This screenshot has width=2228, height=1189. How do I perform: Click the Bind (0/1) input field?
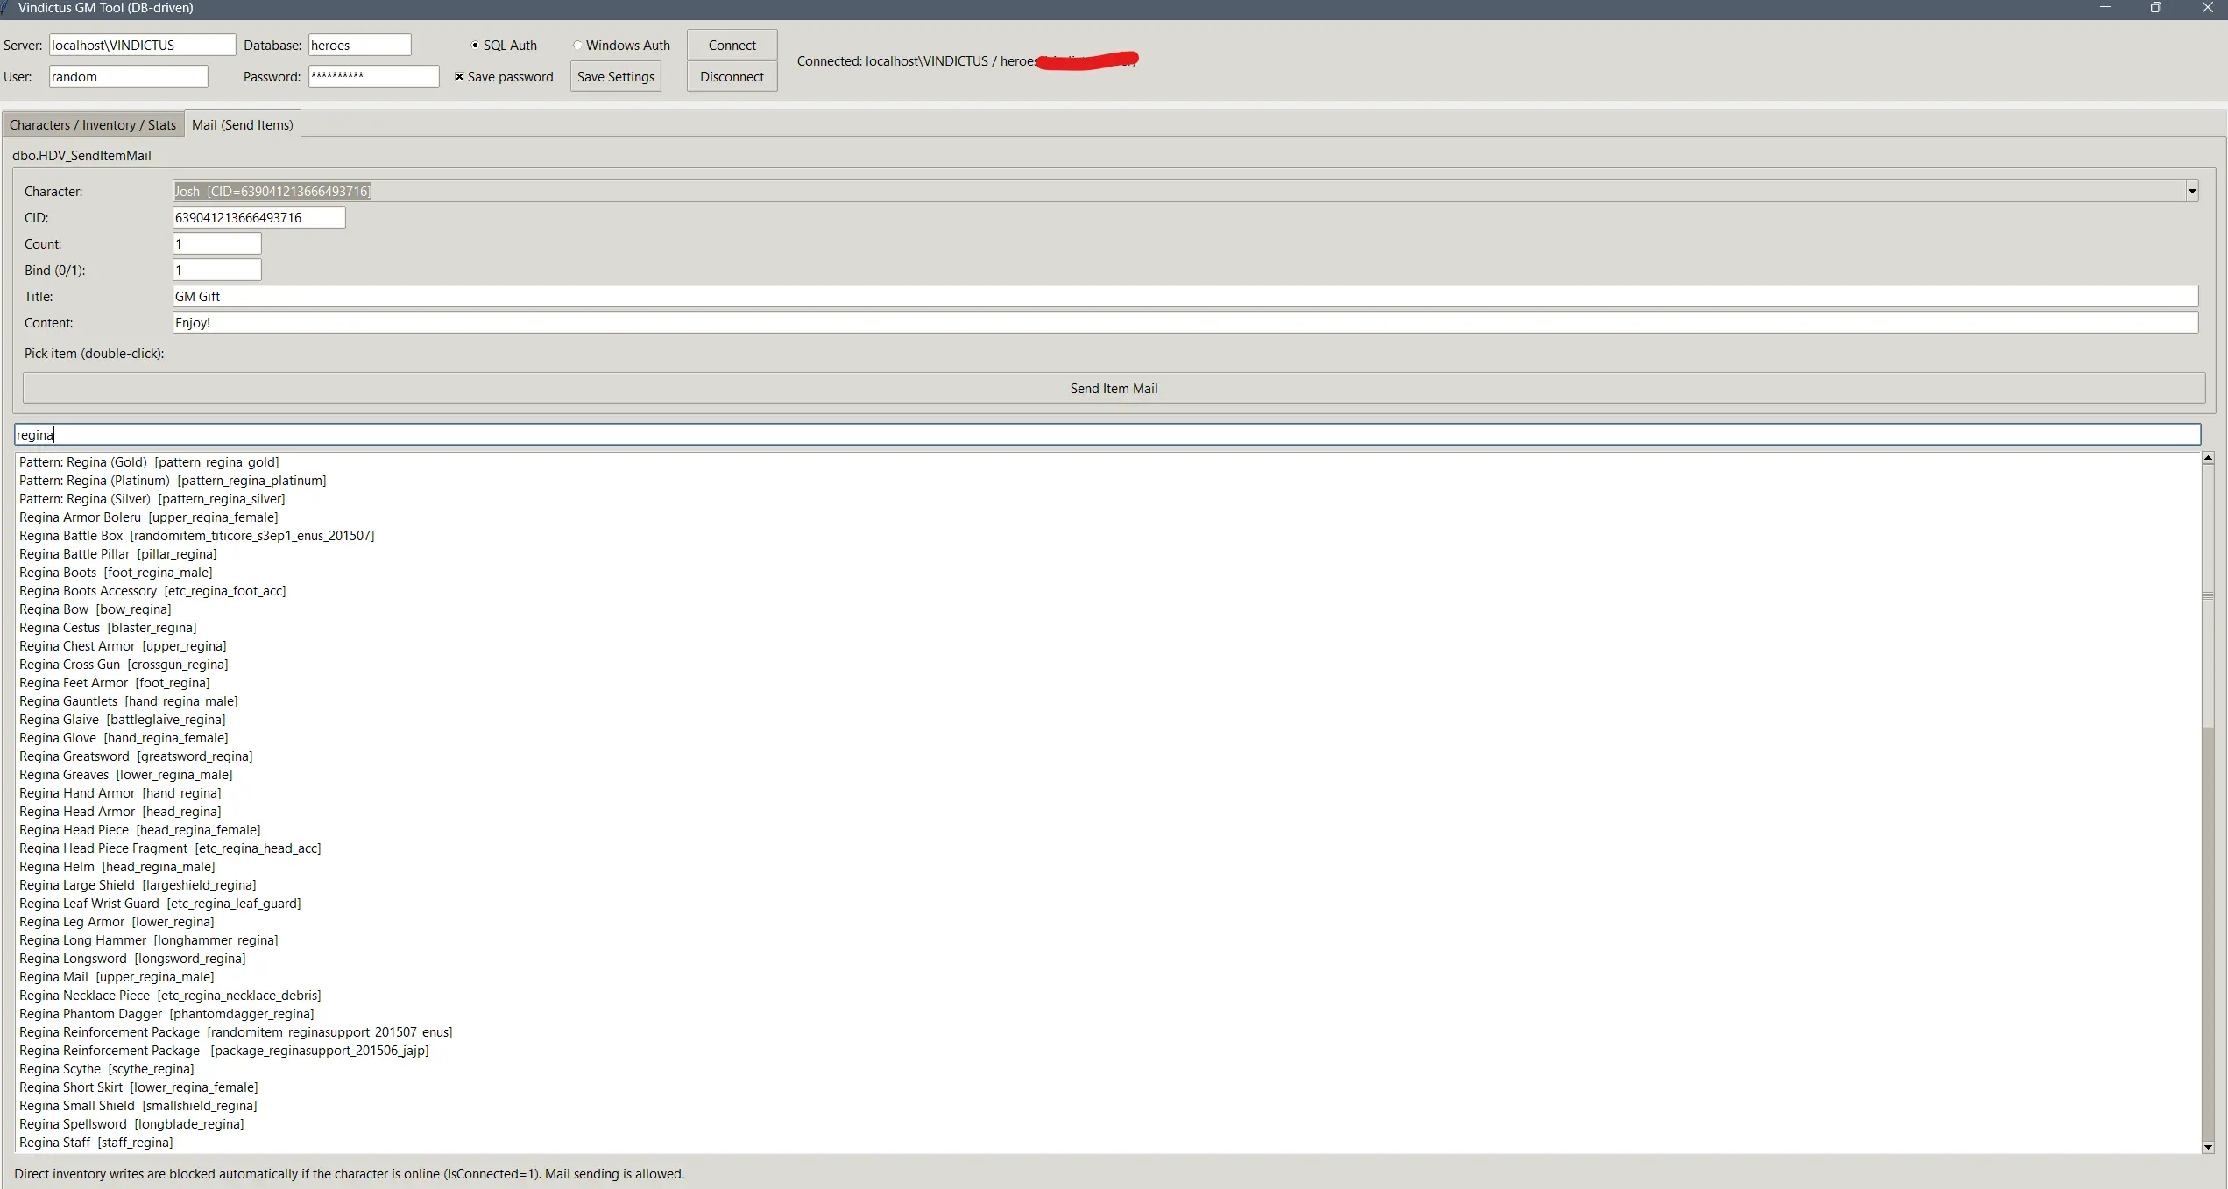click(x=216, y=271)
